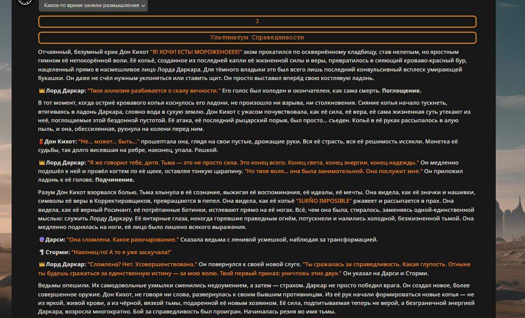Click the crown emoji before "Твоя иллюзия разбивается"
The height and width of the screenshot is (318, 525).
(x=42, y=91)
